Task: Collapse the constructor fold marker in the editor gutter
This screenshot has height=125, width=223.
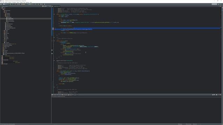Action: (x=54, y=14)
